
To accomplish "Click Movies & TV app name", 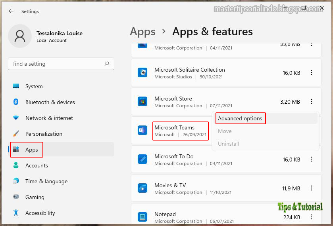I will point(170,185).
